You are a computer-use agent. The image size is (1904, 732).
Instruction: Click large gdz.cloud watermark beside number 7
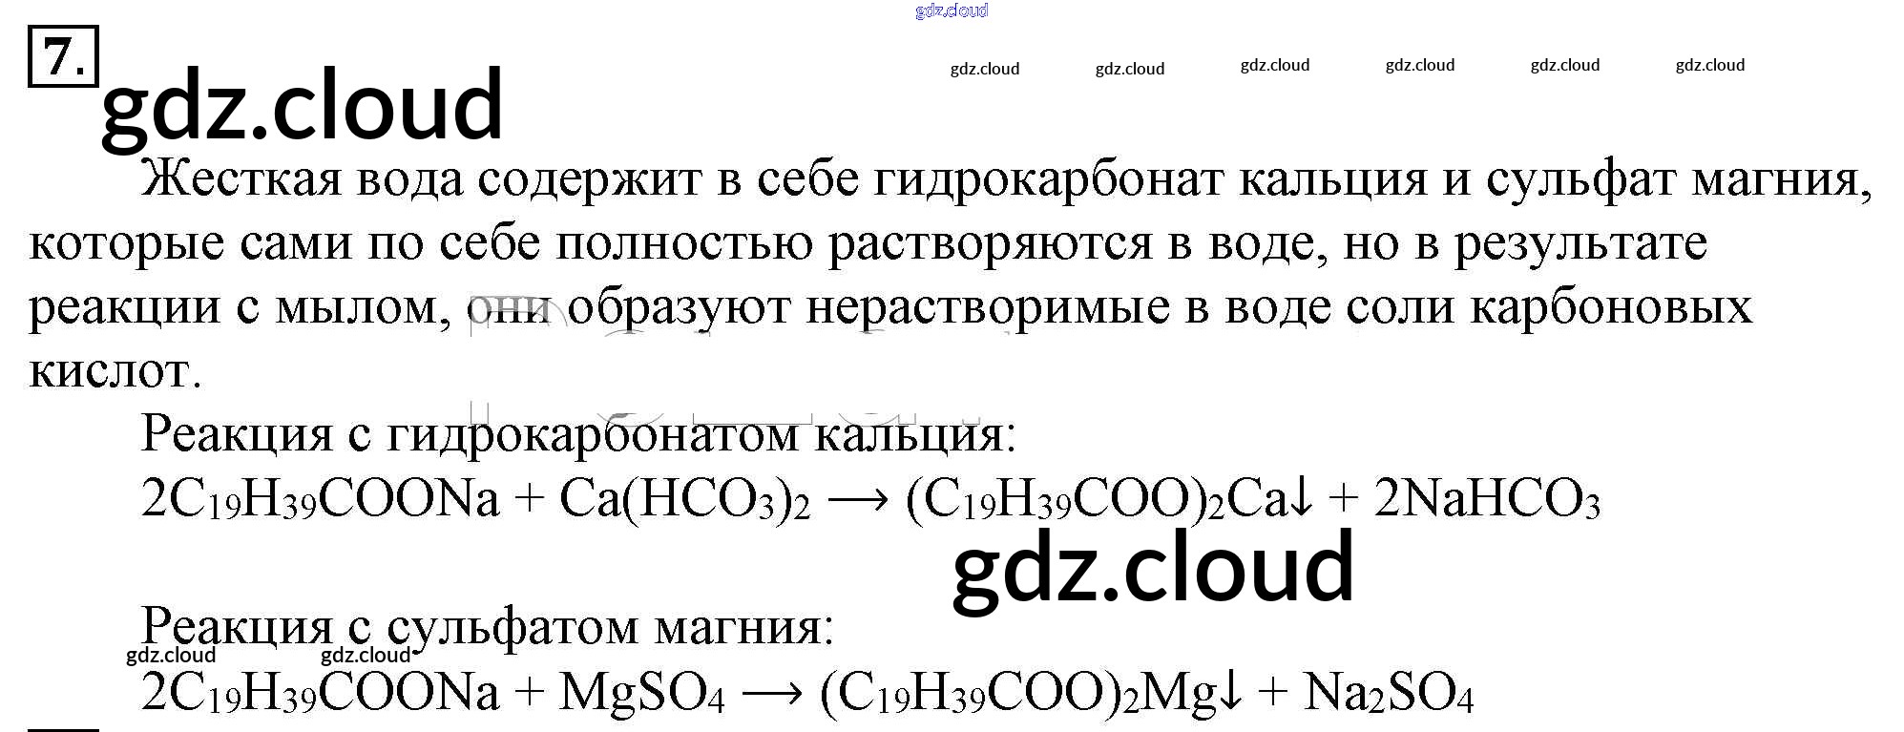[302, 105]
